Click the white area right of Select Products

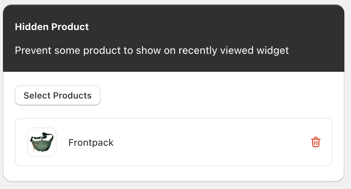[x=220, y=96]
